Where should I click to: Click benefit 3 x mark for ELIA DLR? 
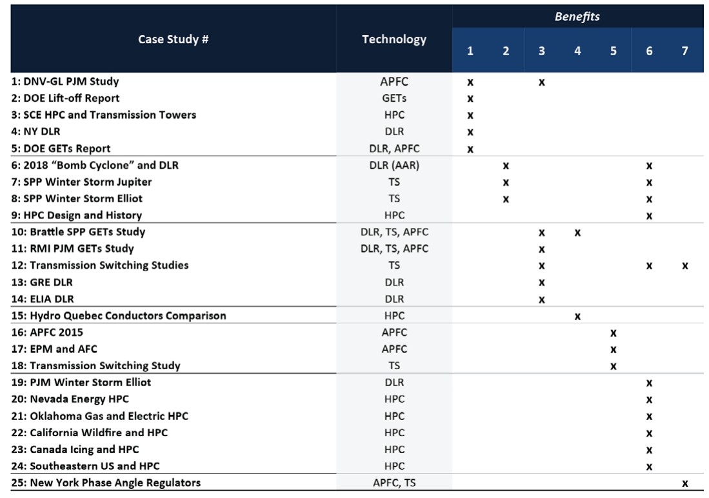pyautogui.click(x=541, y=300)
